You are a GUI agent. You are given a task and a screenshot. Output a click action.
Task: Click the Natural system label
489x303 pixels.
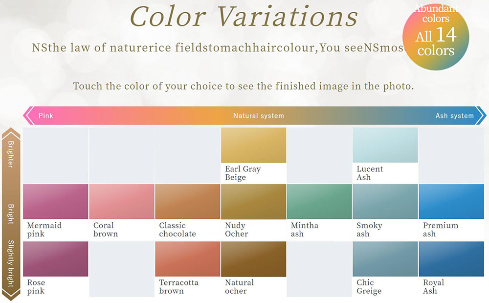(x=258, y=116)
